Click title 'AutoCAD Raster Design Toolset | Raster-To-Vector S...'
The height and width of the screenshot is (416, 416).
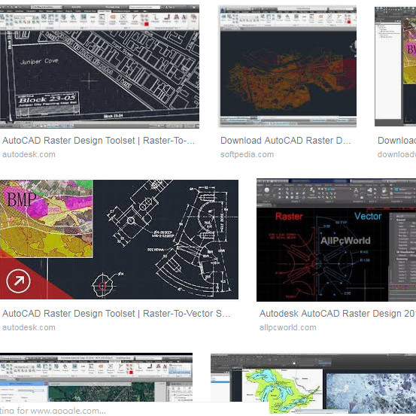click(116, 314)
